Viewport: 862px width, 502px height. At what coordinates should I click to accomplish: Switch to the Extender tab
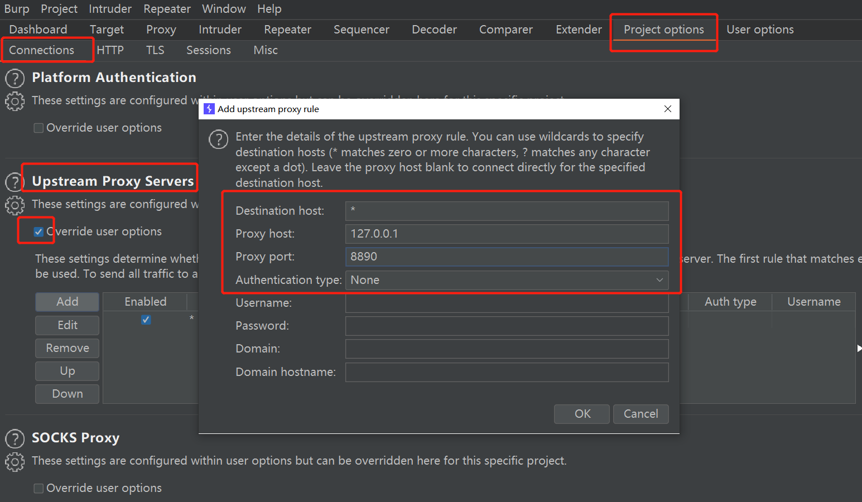click(579, 30)
